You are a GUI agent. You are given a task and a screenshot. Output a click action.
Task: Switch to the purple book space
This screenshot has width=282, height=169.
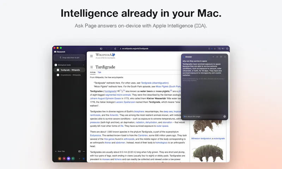[68, 158]
